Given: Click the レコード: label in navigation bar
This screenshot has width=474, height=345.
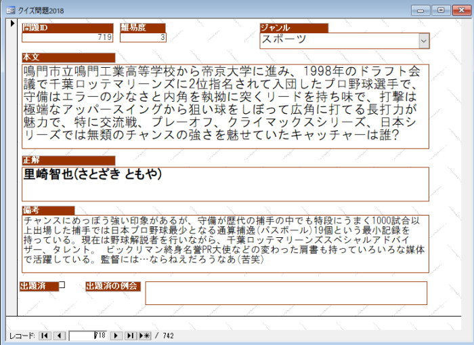Looking at the screenshot, I should pyautogui.click(x=22, y=336).
